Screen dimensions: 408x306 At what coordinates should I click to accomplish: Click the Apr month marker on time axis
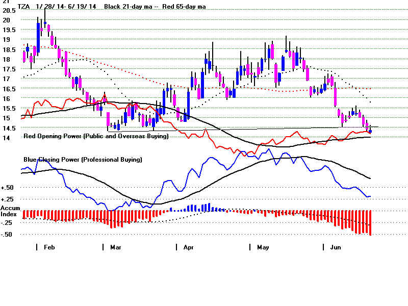(x=188, y=247)
